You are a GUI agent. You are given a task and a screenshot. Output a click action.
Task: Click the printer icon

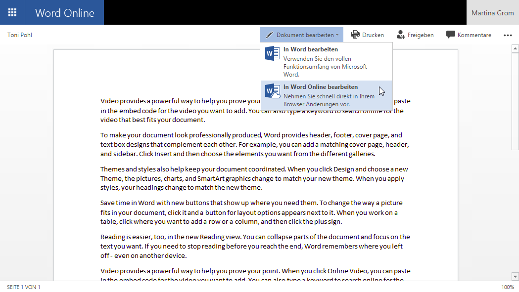(355, 35)
